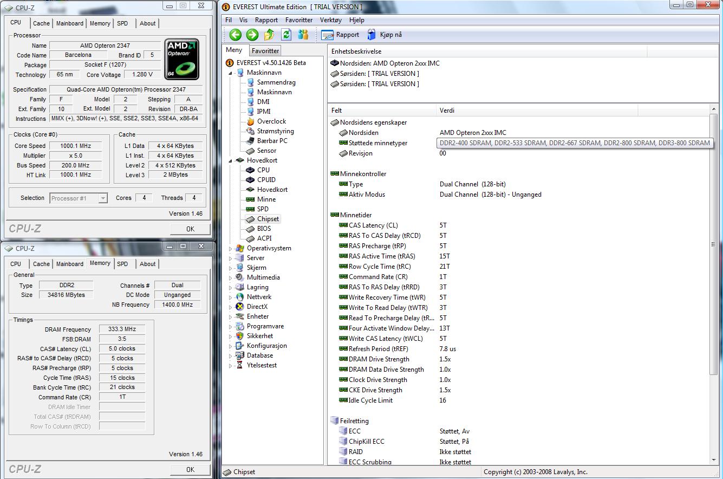Switch to Mainboard tab in top CPU-Z window
Image resolution: width=723 pixels, height=479 pixels.
[x=70, y=23]
